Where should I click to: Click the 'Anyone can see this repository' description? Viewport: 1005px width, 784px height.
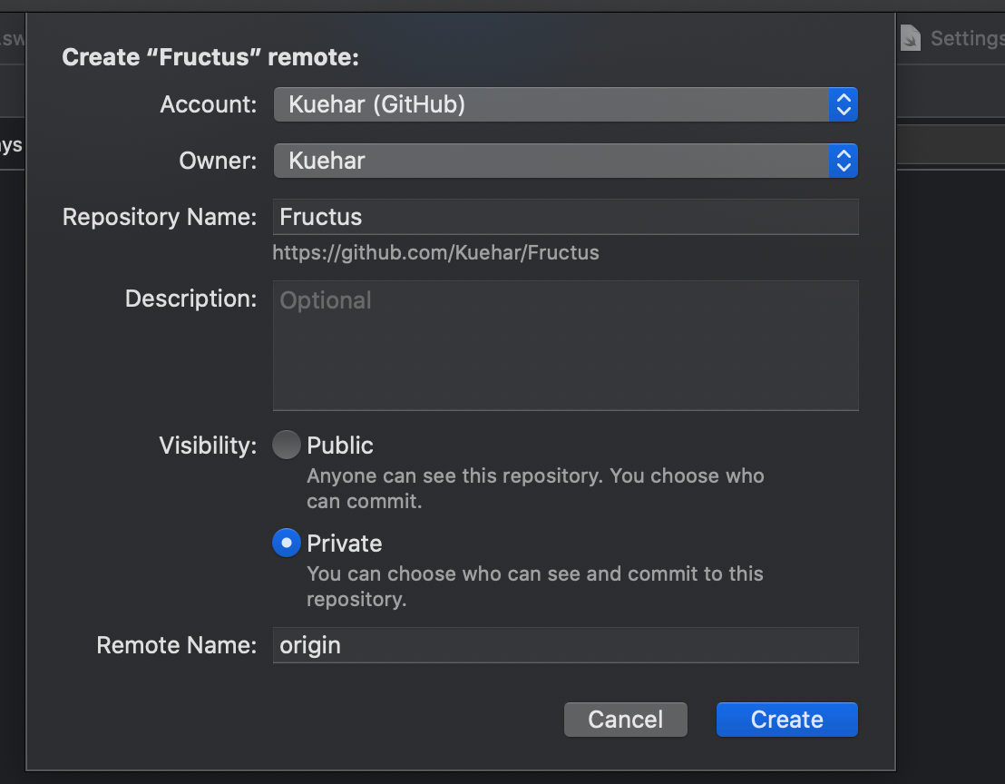click(x=535, y=488)
